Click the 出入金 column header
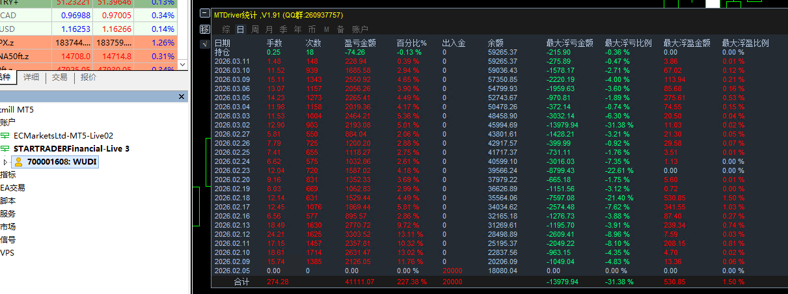The image size is (788, 294). tap(454, 43)
